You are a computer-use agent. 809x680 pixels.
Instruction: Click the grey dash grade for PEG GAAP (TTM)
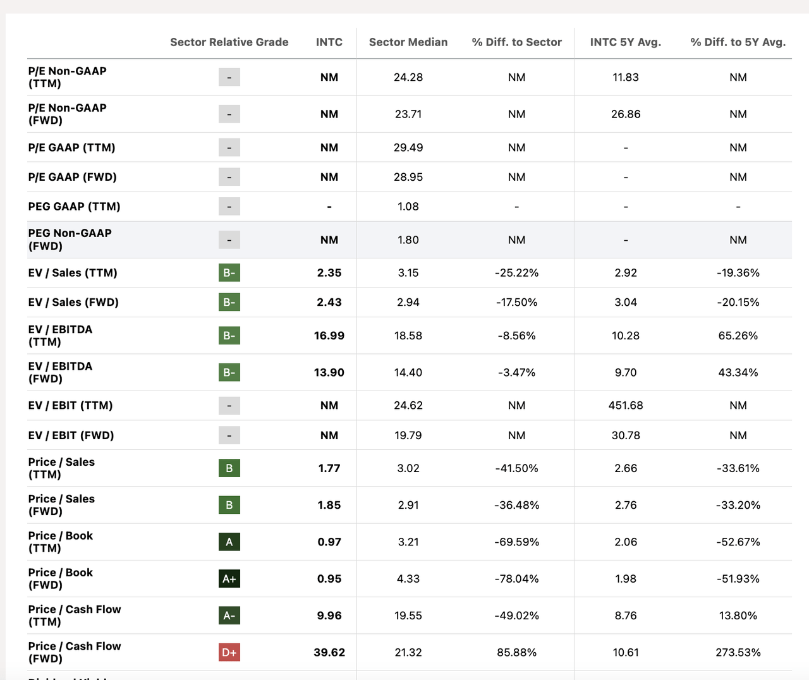click(x=229, y=207)
